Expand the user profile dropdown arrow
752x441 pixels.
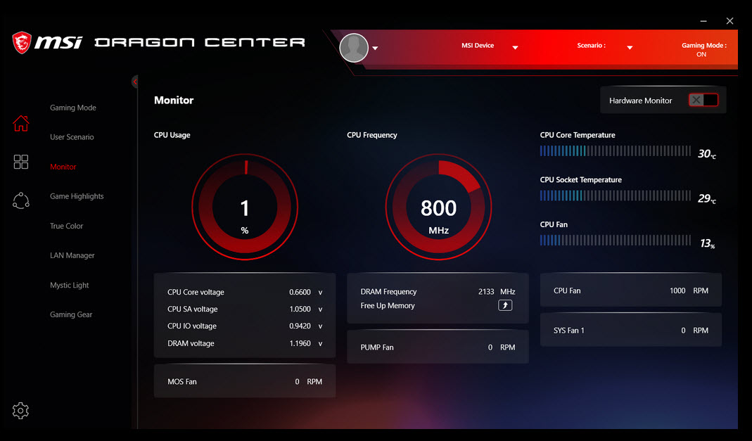(x=375, y=48)
